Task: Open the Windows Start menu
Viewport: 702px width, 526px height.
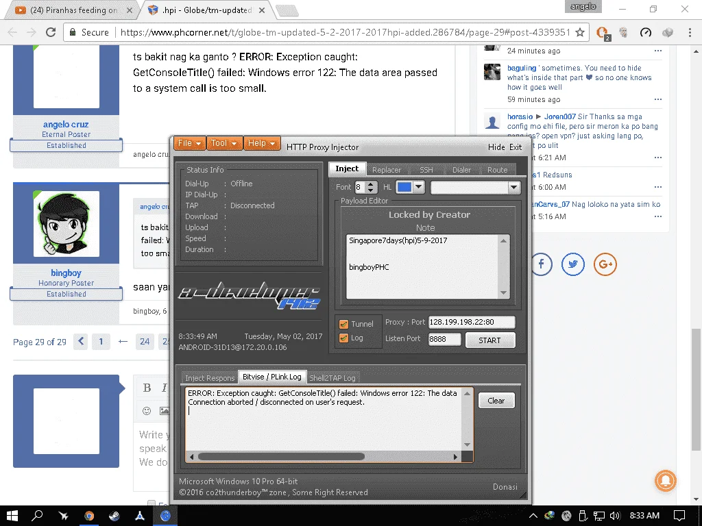Action: tap(12, 516)
